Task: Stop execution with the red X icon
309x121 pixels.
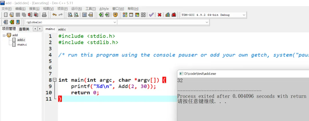Action: click(160, 15)
